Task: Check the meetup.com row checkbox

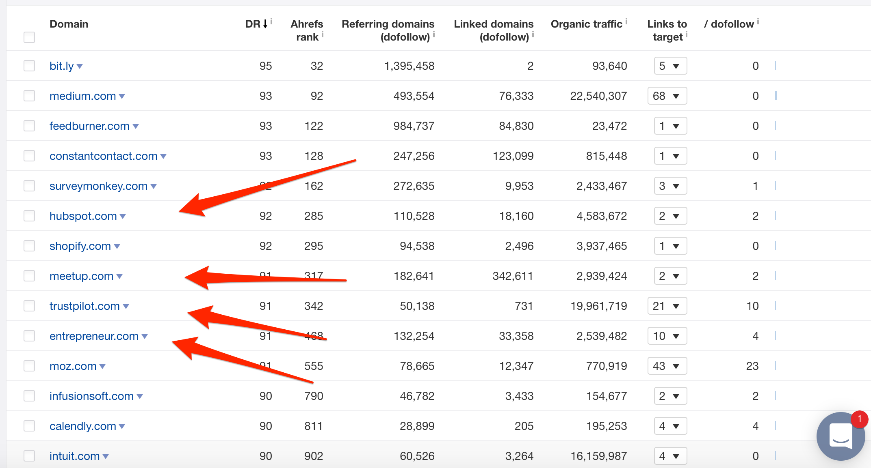Action: click(x=29, y=276)
